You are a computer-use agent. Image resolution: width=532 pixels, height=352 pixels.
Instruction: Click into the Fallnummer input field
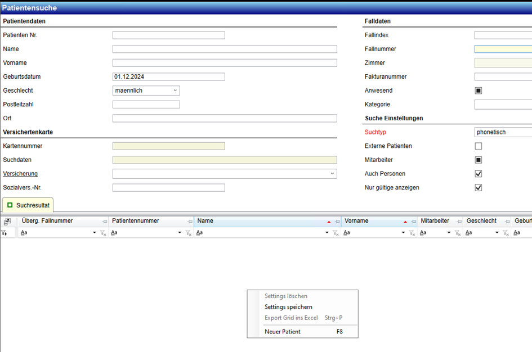503,49
